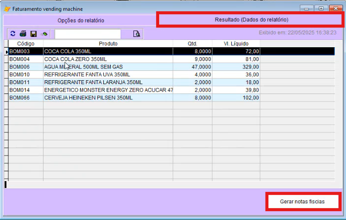Click the search document icon

(x=137, y=34)
